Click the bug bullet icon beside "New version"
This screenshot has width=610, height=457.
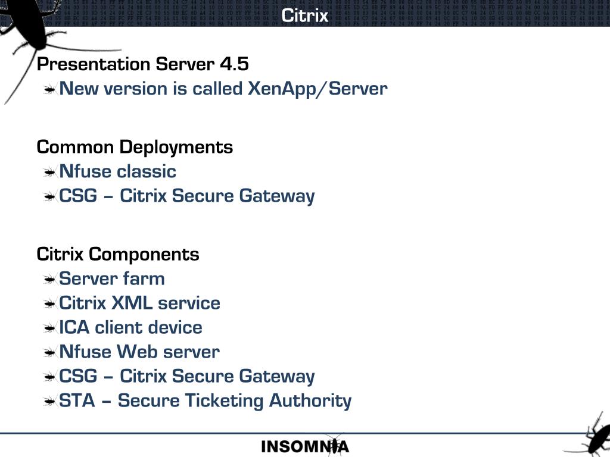click(49, 90)
